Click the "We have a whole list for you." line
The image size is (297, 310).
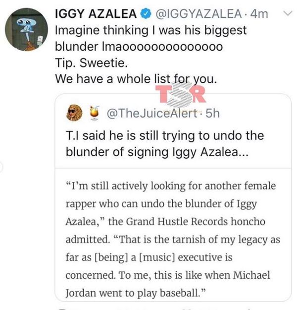(136, 79)
